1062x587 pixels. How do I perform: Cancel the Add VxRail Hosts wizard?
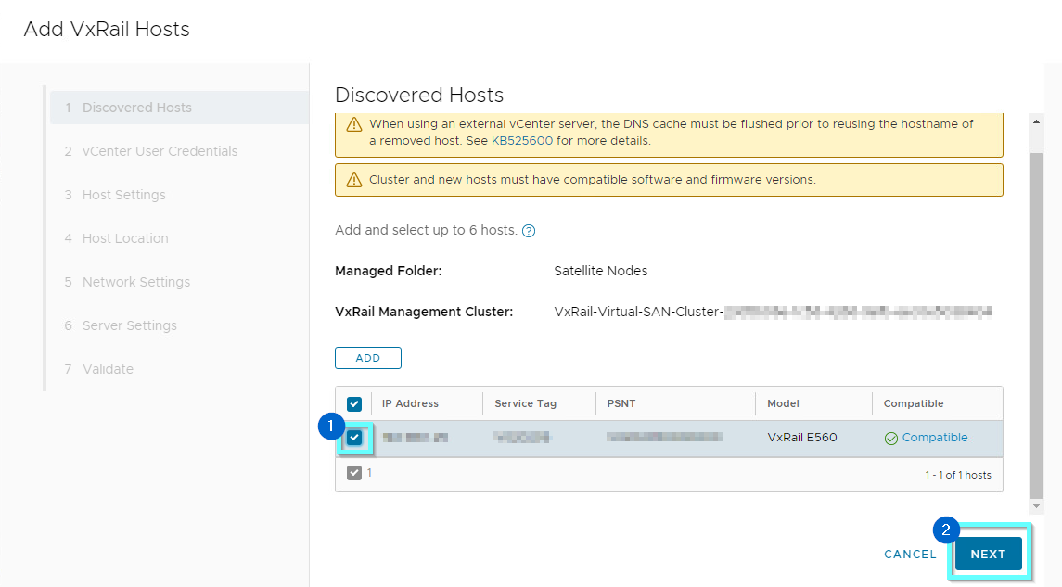(910, 554)
